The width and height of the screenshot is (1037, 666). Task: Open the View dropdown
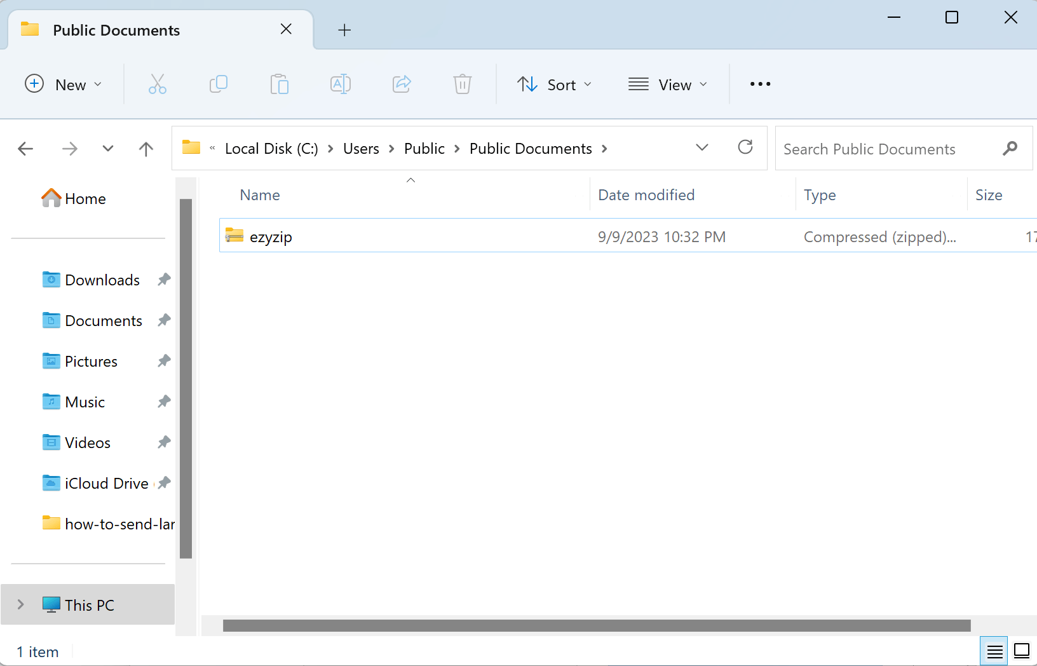tap(668, 84)
